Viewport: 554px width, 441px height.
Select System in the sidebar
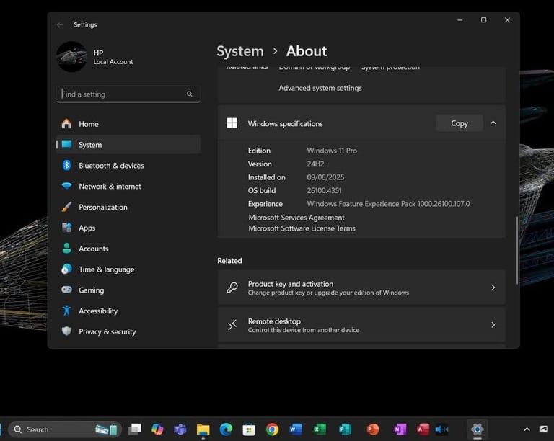[128, 145]
